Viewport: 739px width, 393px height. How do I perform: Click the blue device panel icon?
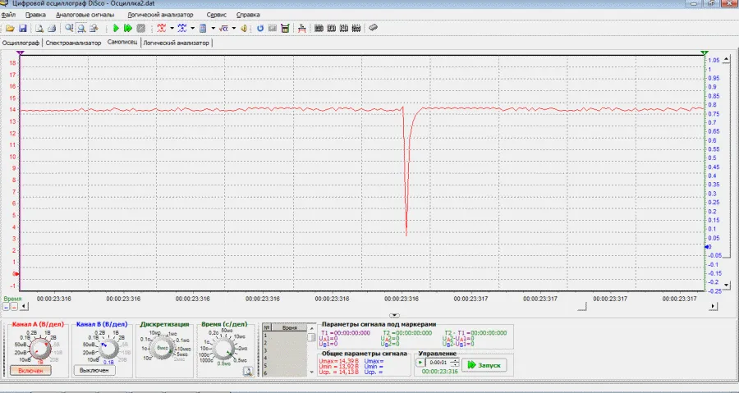(203, 28)
